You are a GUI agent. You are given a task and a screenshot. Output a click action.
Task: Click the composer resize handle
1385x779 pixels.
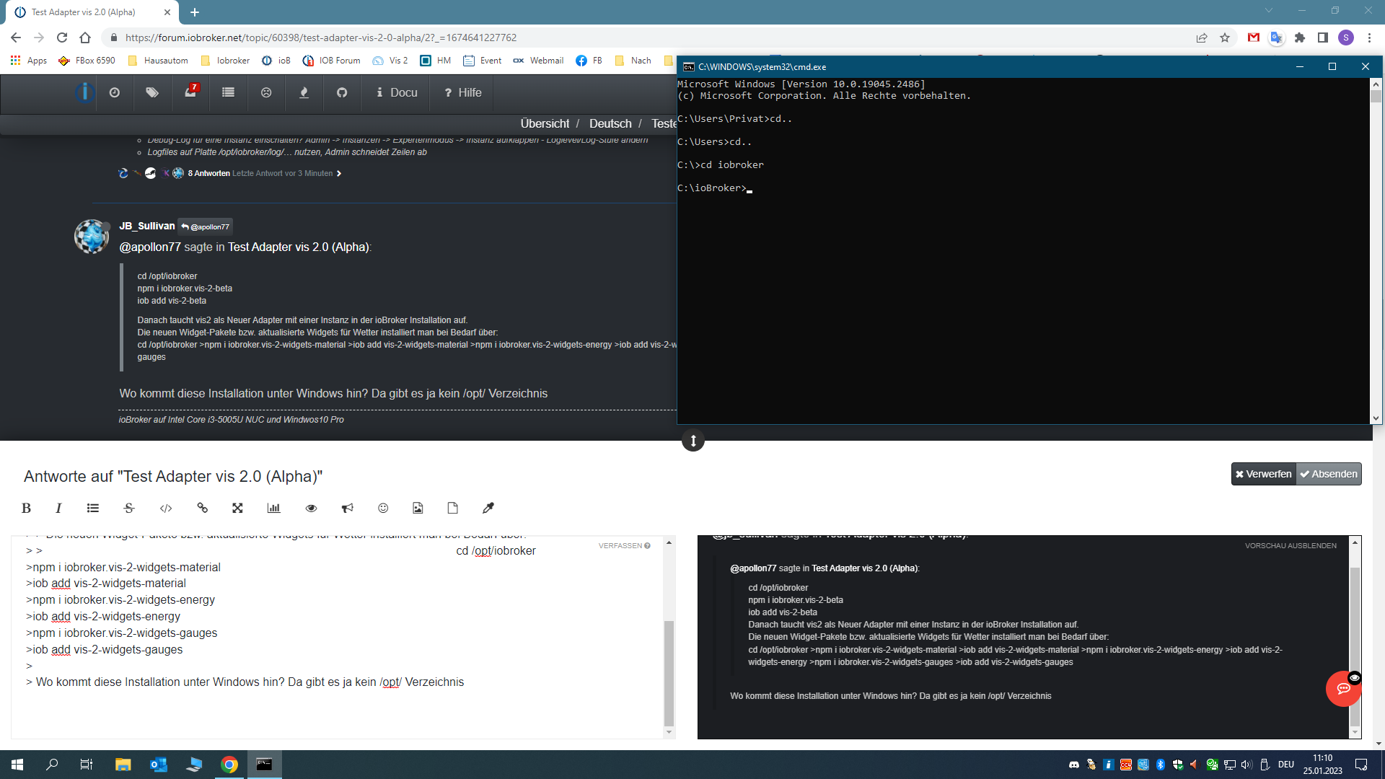(693, 441)
